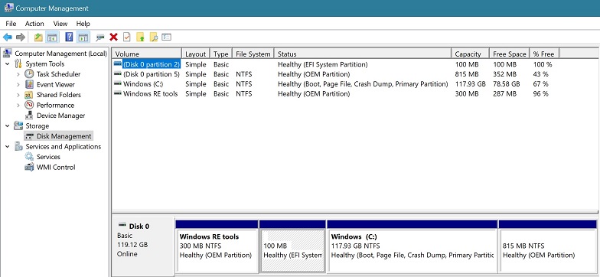
Task: Select the Storage tree label
Action: [37, 125]
